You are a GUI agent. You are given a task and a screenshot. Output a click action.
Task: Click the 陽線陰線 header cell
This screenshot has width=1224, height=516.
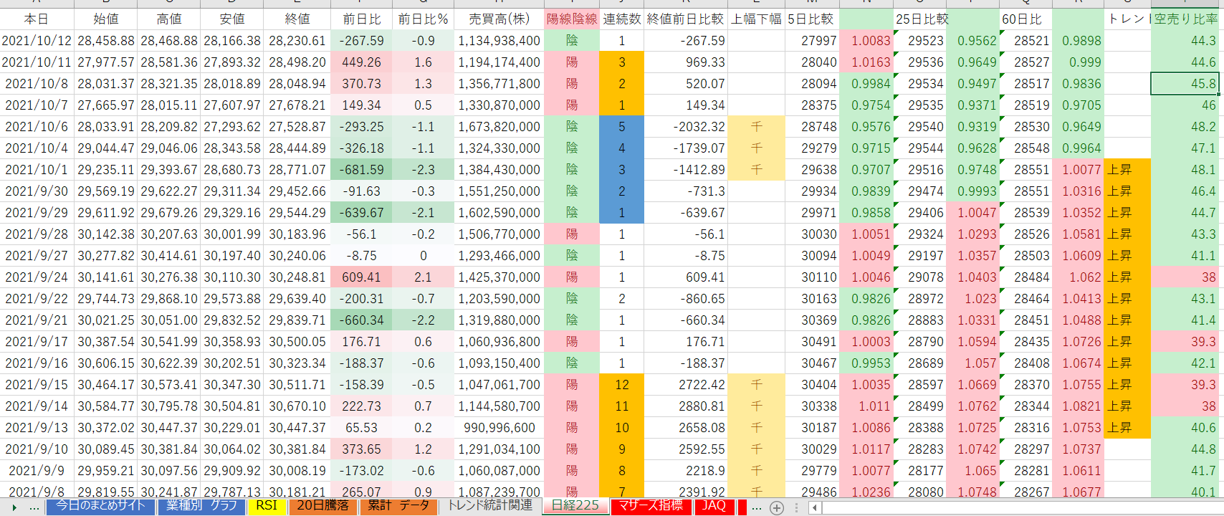point(571,19)
